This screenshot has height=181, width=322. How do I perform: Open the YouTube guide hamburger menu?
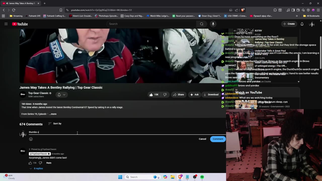6,24
